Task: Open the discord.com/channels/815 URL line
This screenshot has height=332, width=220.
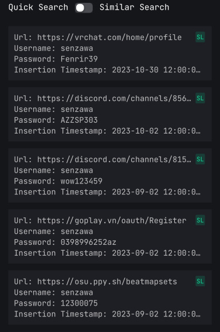Action: [x=103, y=159]
